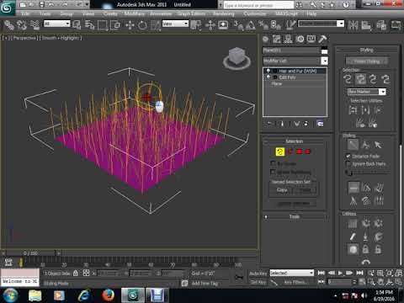Open the Selected key filter dropdown
The image size is (404, 303).
[292, 273]
